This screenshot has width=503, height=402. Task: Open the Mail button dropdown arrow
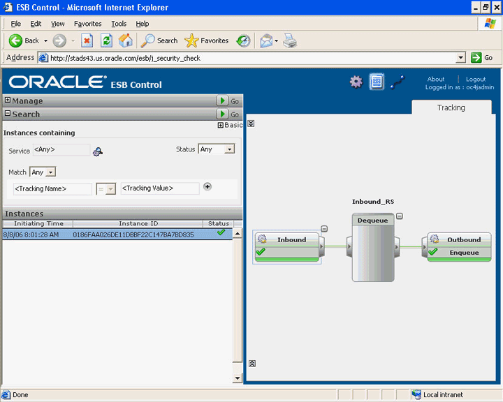(x=276, y=40)
